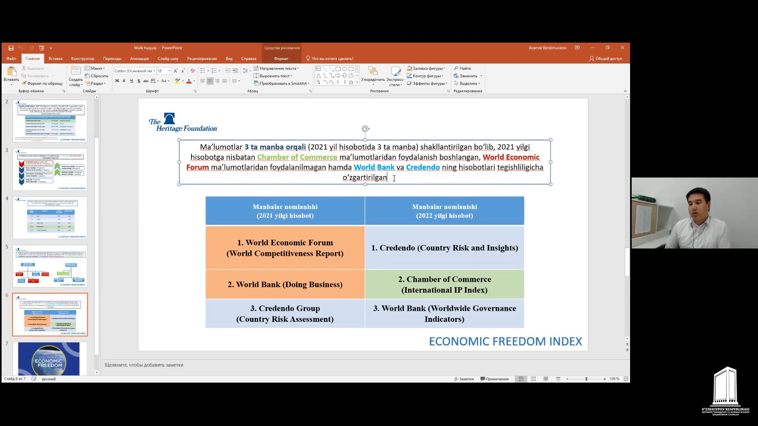Open the font name dropdown (Calibri)
The height and width of the screenshot is (426, 758).
[154, 71]
